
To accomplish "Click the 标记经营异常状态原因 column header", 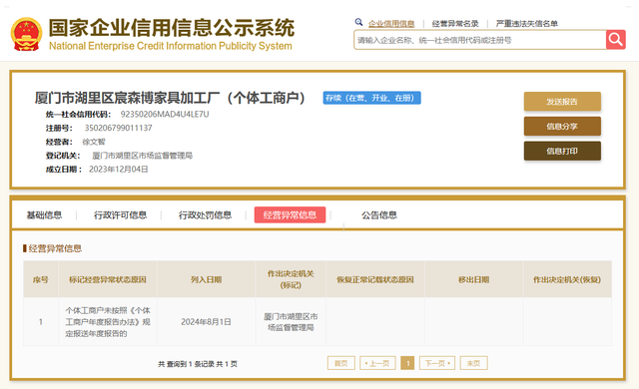I will click(108, 279).
